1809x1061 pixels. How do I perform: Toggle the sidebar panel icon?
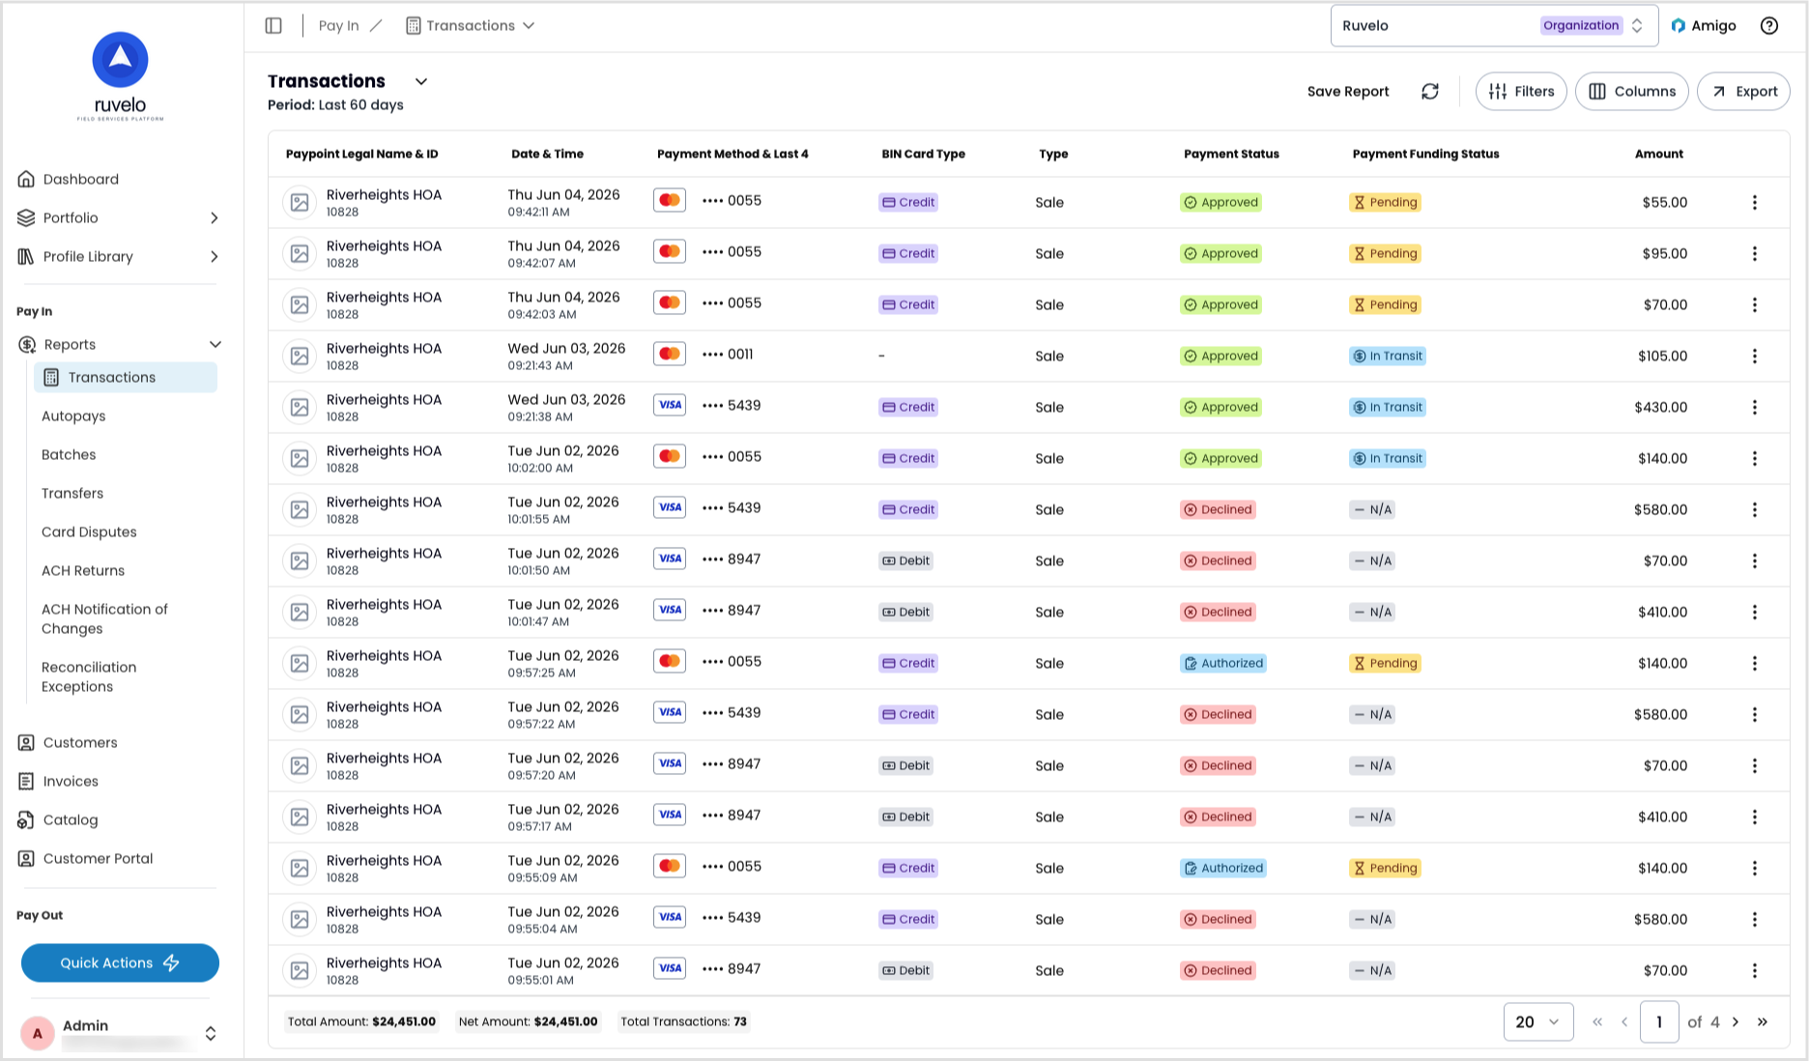pos(273,26)
